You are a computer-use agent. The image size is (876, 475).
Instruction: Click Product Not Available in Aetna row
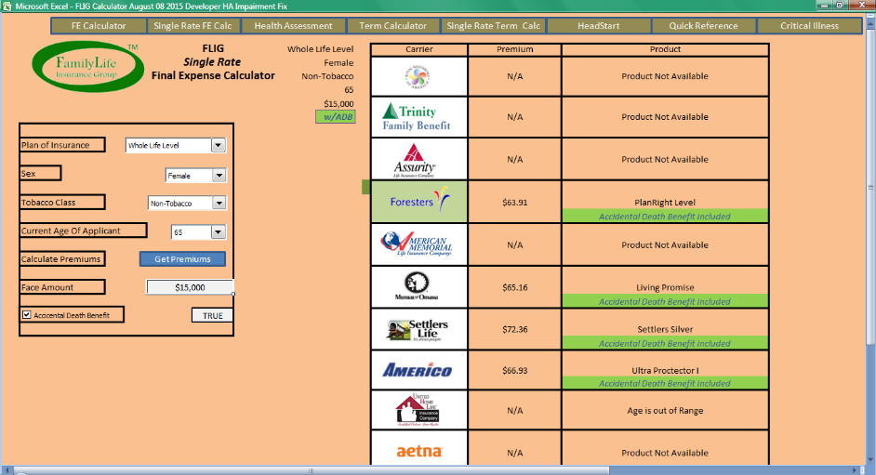point(665,453)
